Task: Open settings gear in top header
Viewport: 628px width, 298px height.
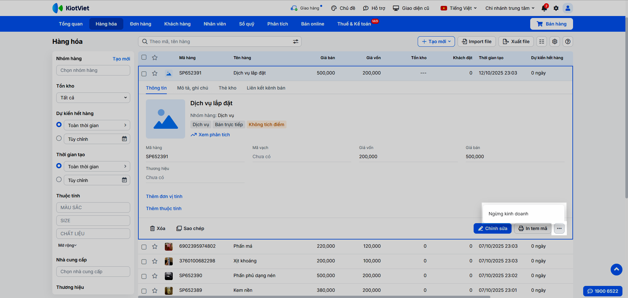Action: coord(556,8)
